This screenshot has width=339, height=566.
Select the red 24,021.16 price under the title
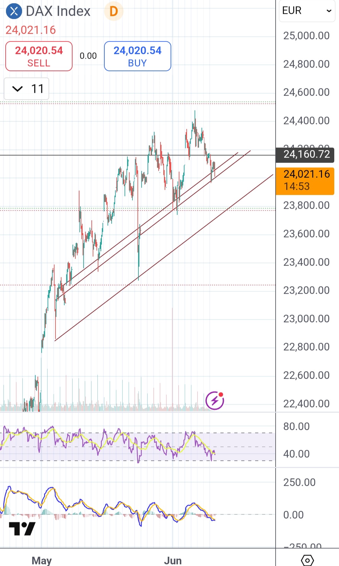[x=31, y=30]
